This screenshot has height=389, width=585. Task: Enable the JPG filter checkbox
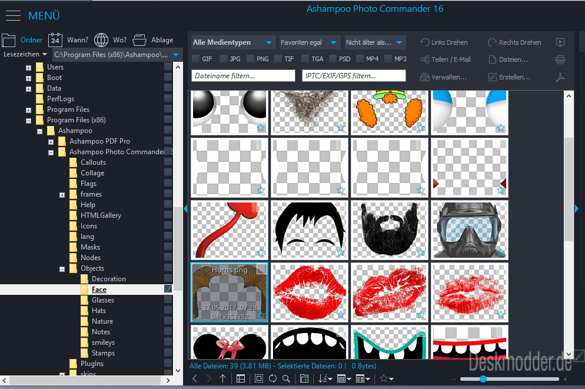[x=223, y=58]
